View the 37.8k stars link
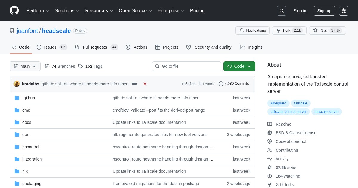Viewport: 358px width, 188px height. (x=282, y=167)
